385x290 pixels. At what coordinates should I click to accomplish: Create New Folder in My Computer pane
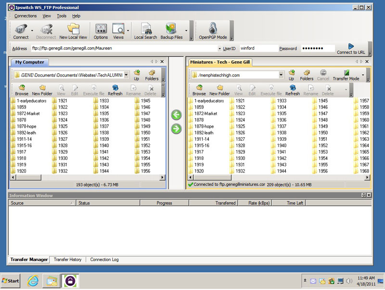tap(42, 90)
